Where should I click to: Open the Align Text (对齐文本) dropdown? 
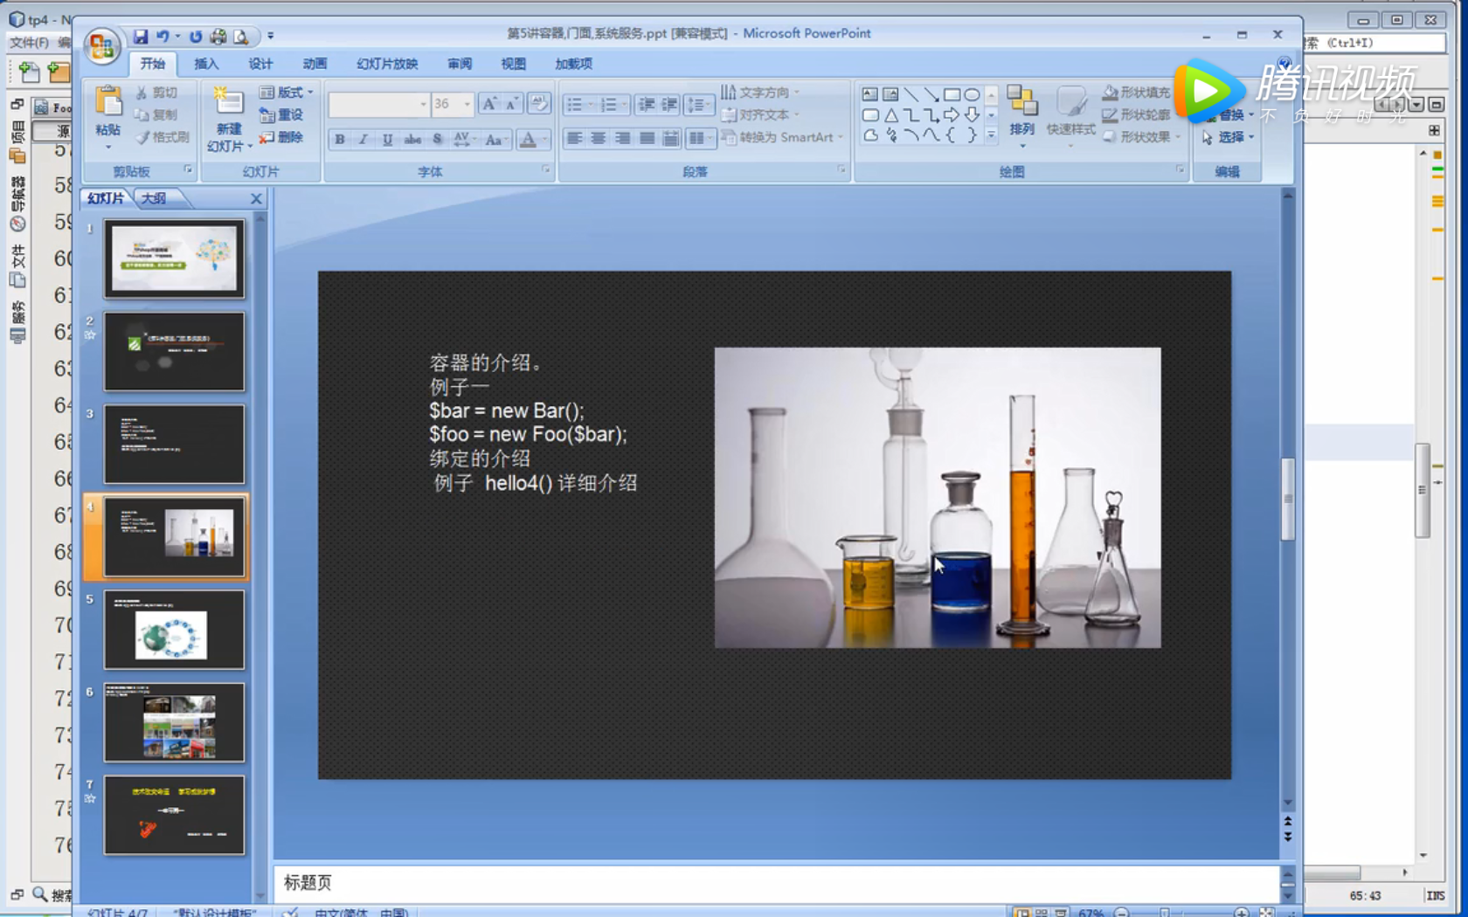coord(760,115)
